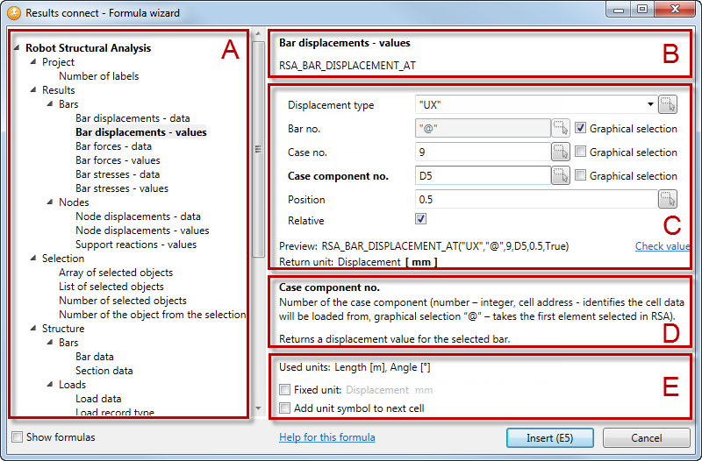Viewport: 702px width, 461px height.
Task: Open the Displacement type dropdown
Action: pos(650,104)
